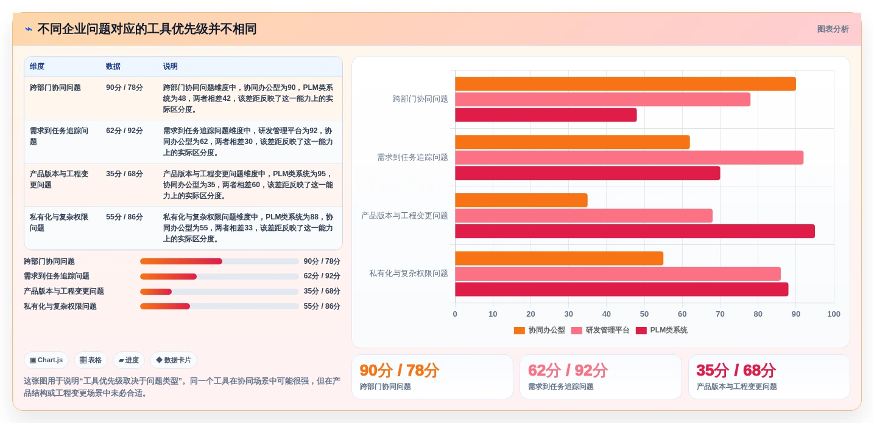Click the 需求到任务追踪问题 progress bar
This screenshot has height=423, width=874.
(x=219, y=277)
